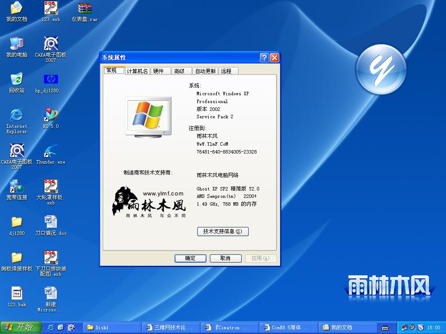Click the second quick launch browser icon
The width and height of the screenshot is (446, 334).
(x=61, y=327)
